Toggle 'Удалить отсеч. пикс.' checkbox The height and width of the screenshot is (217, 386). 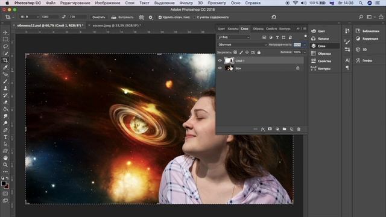point(160,17)
